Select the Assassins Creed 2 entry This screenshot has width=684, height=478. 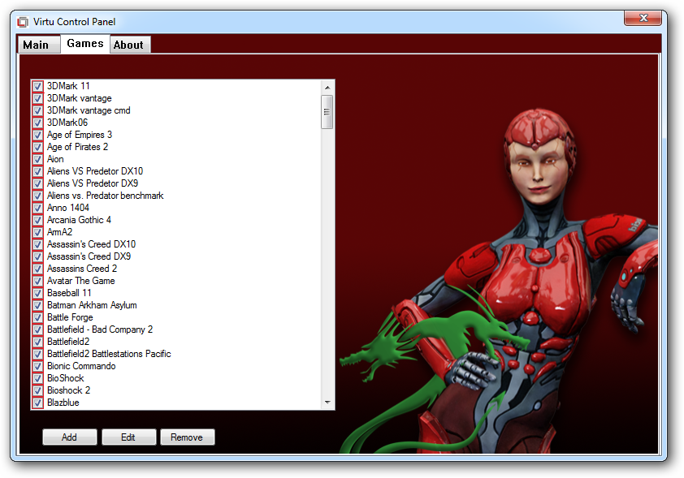coord(82,269)
